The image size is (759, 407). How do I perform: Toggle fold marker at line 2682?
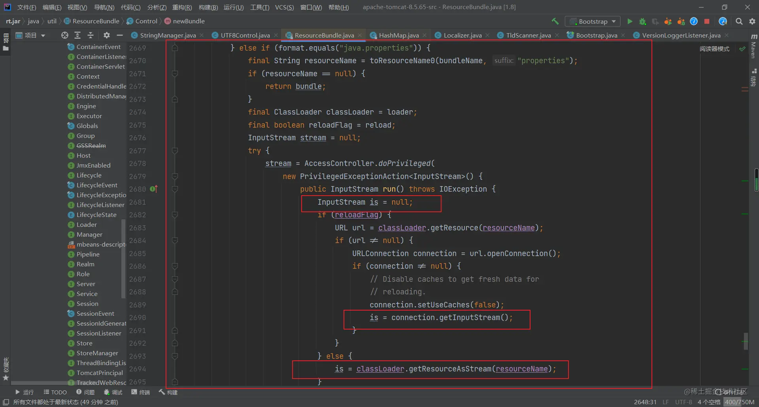click(x=175, y=215)
